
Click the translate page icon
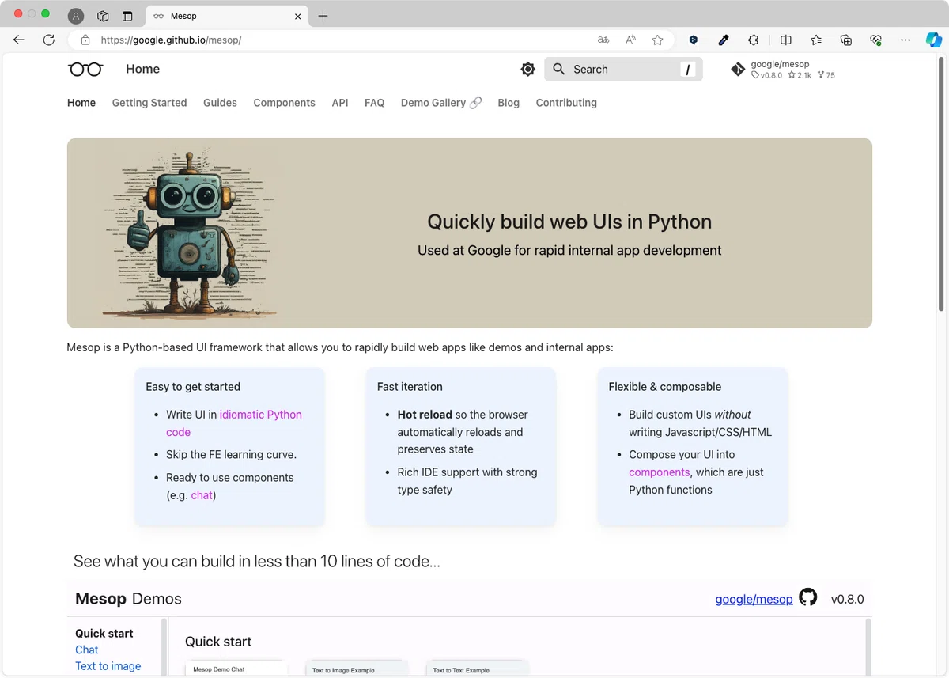pyautogui.click(x=603, y=40)
